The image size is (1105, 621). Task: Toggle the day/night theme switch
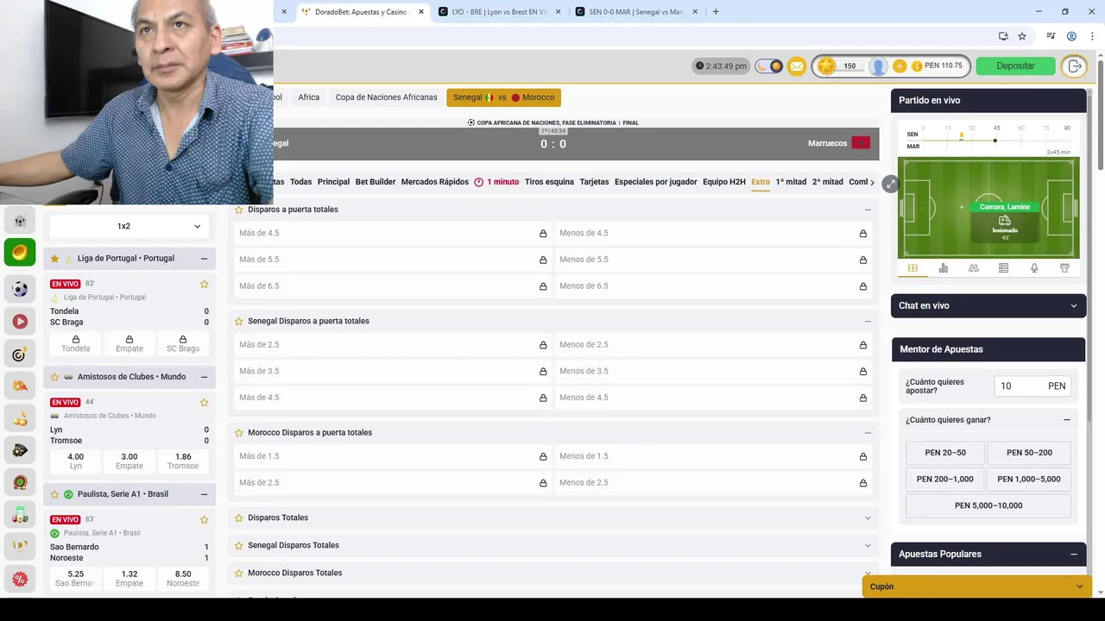click(768, 66)
